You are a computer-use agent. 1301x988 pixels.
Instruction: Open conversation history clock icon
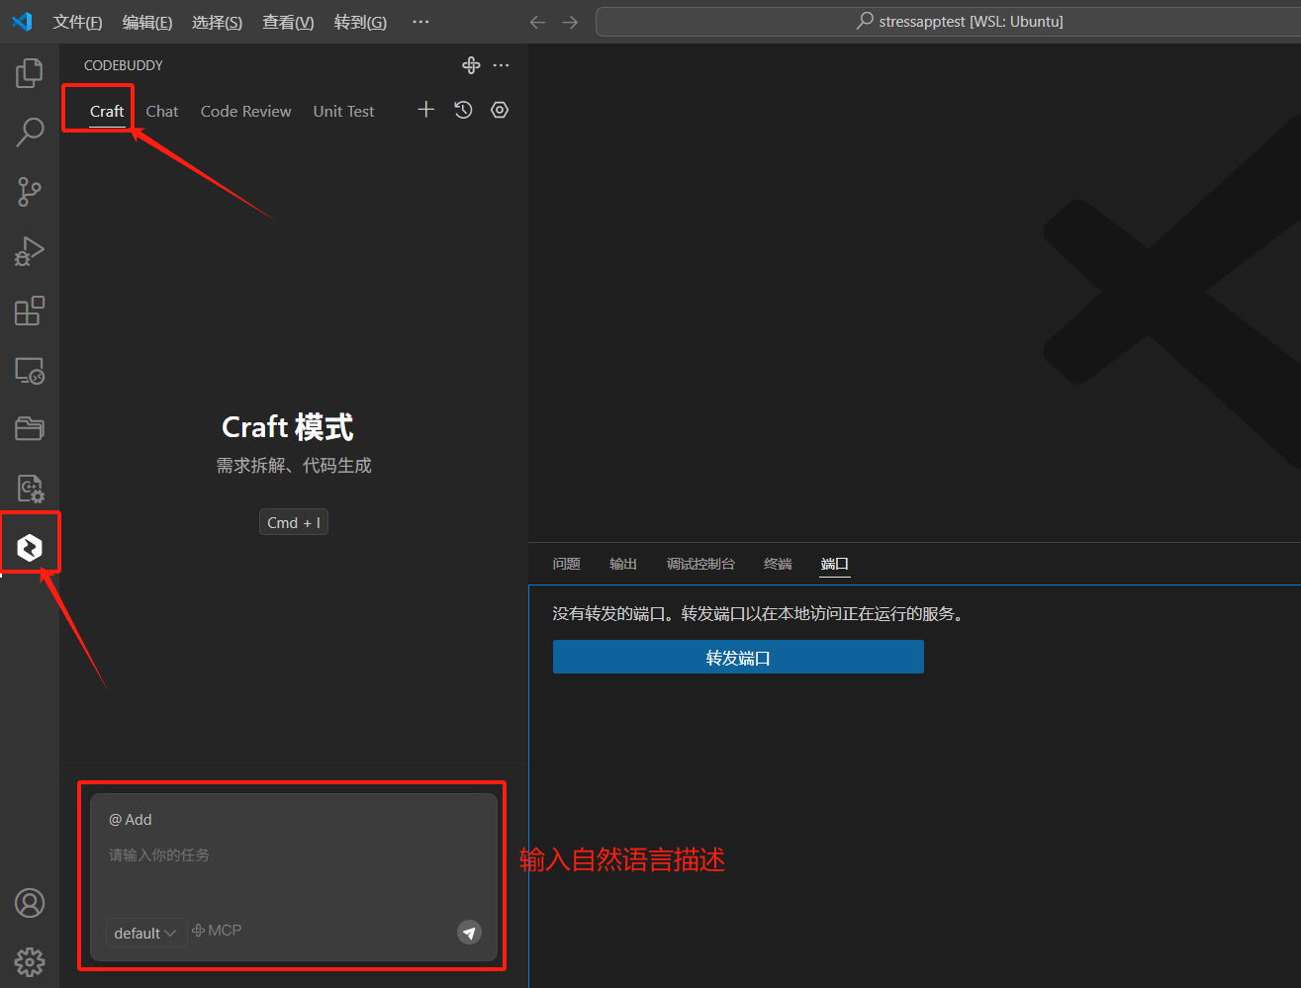pos(463,110)
